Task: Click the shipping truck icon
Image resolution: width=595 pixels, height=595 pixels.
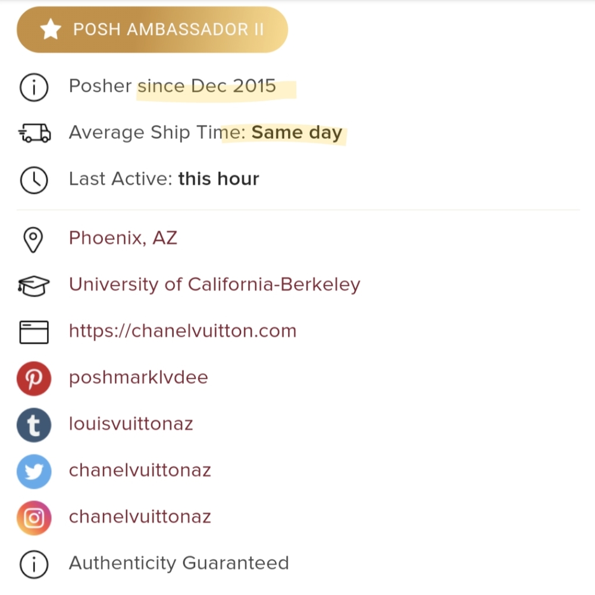Action: [x=34, y=133]
